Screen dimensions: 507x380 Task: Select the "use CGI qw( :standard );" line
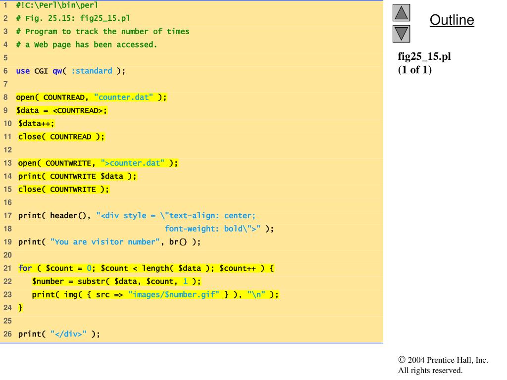click(70, 71)
